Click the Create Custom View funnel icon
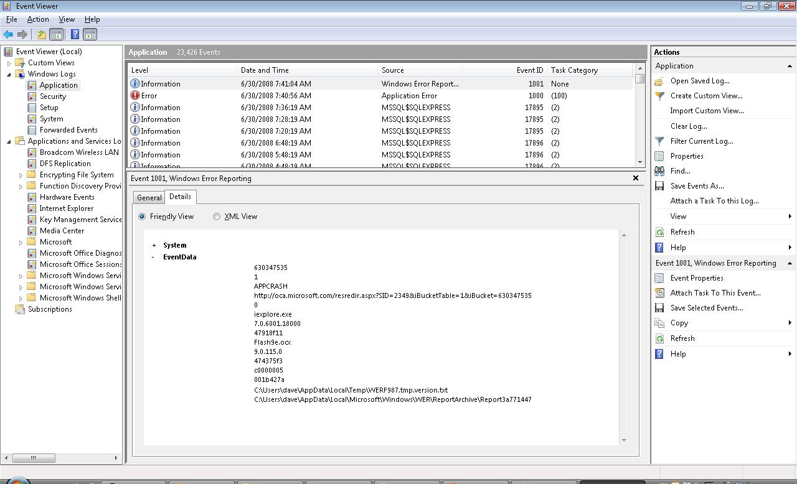This screenshot has height=484, width=797. click(x=659, y=96)
